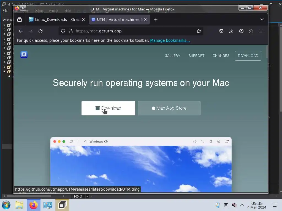Switch to the Linux_Downloads - Oracle tab

(x=57, y=20)
